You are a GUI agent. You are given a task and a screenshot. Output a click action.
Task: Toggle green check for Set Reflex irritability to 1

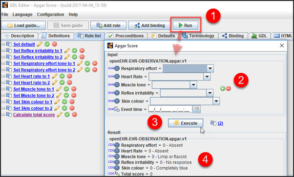point(74,51)
